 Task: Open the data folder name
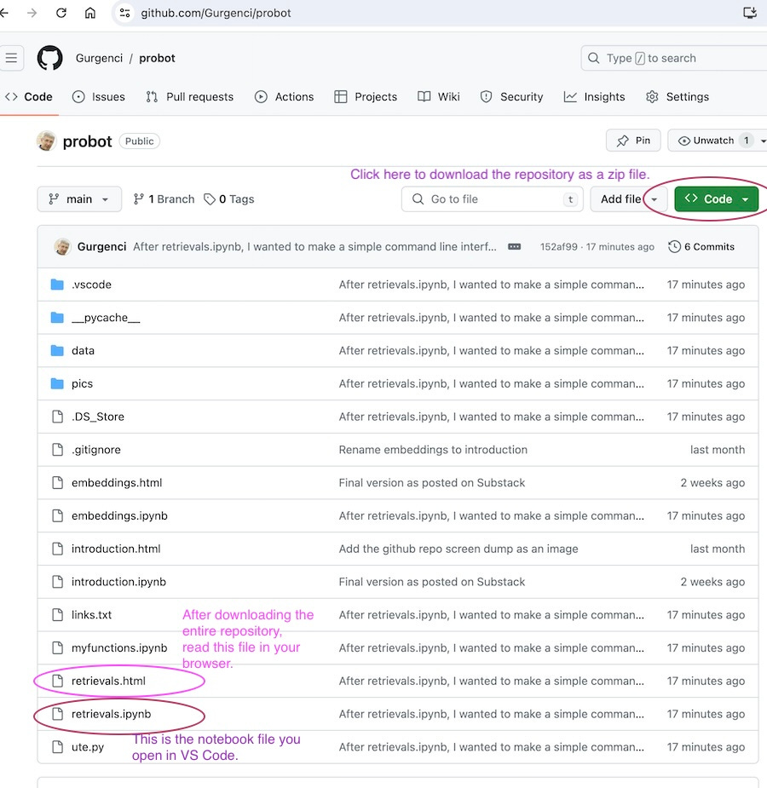coord(83,350)
